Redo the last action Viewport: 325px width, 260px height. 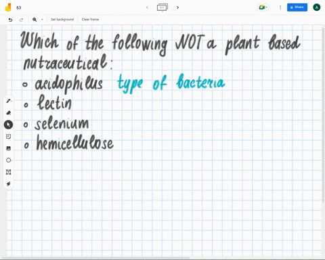[21, 20]
